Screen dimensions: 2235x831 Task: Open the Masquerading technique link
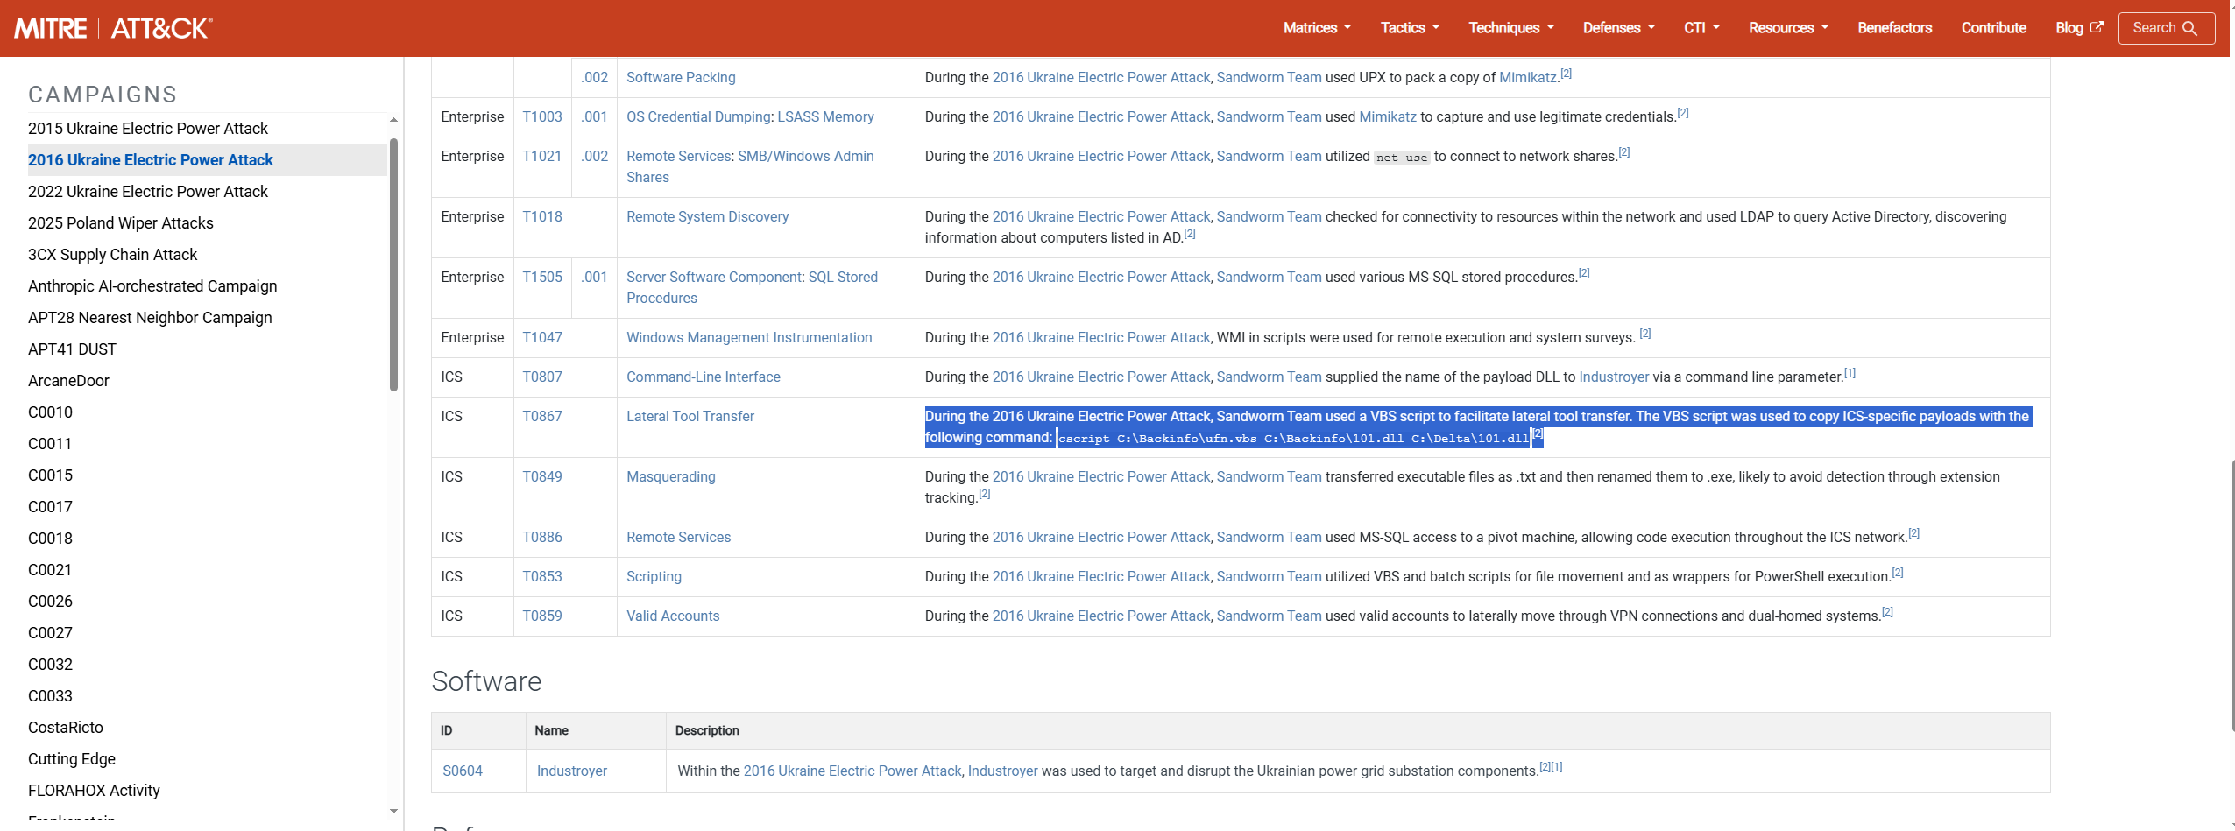click(x=671, y=477)
